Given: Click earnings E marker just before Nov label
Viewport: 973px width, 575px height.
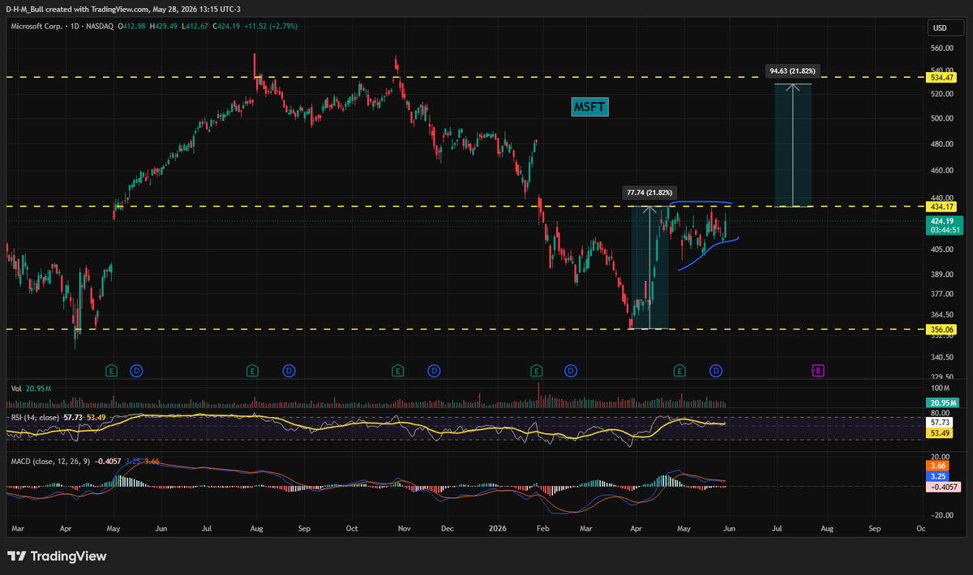Looking at the screenshot, I should pyautogui.click(x=397, y=370).
